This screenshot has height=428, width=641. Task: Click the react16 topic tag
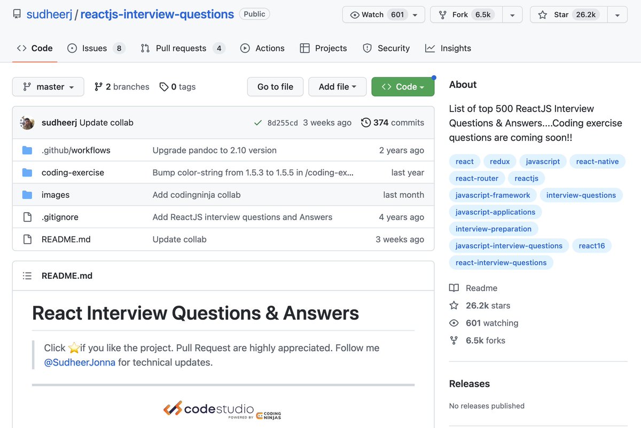coord(592,246)
